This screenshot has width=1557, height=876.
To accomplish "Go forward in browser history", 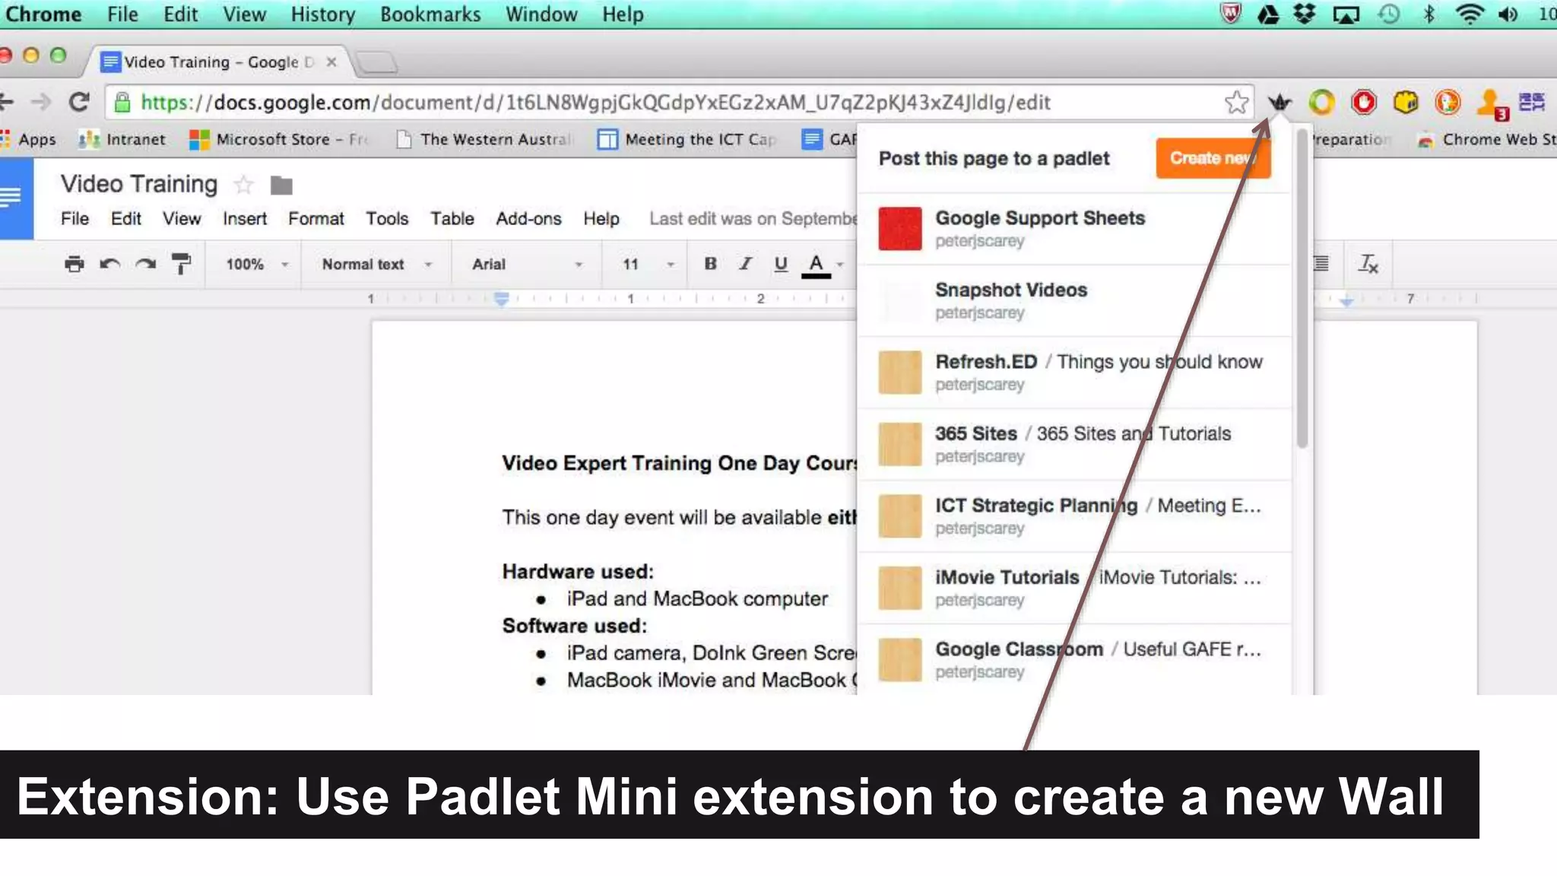I will point(40,102).
